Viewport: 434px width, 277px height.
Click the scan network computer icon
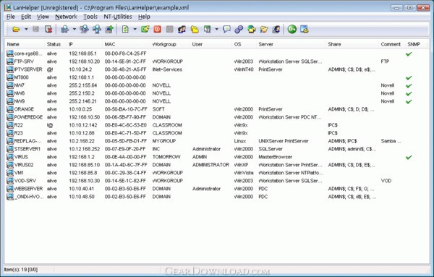(65, 29)
